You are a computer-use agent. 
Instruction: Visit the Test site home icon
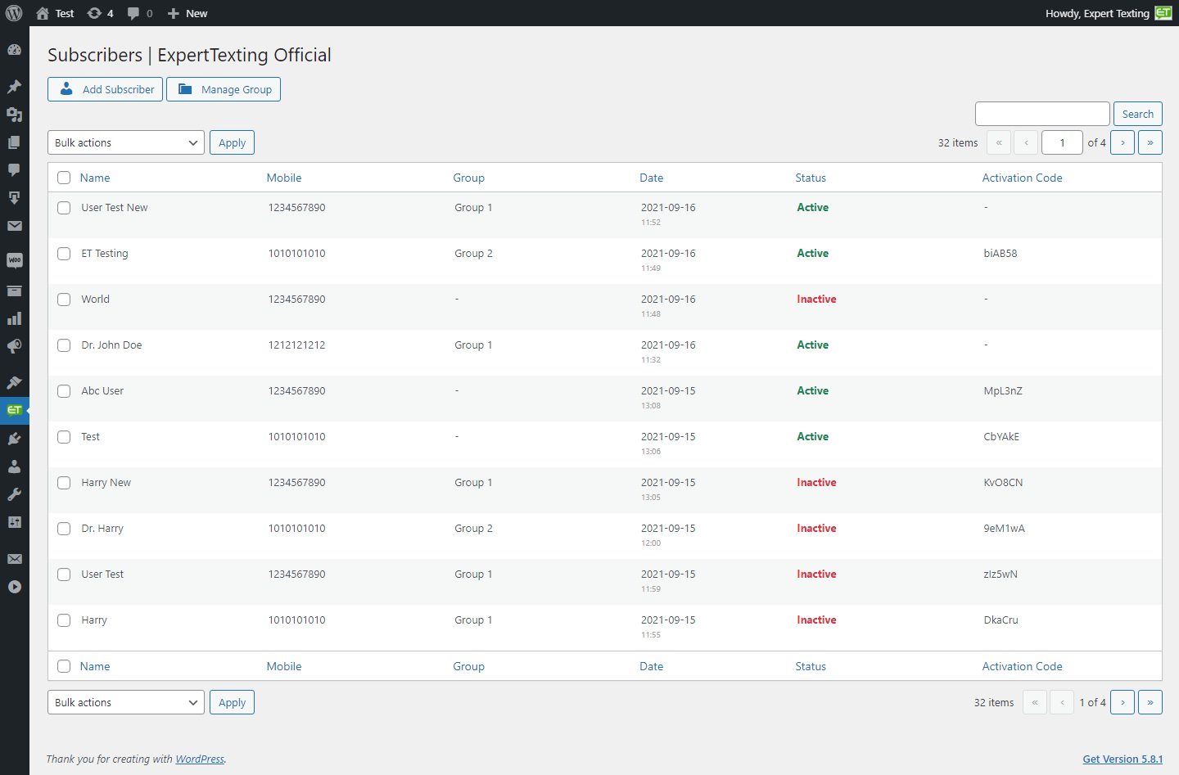[x=43, y=13]
